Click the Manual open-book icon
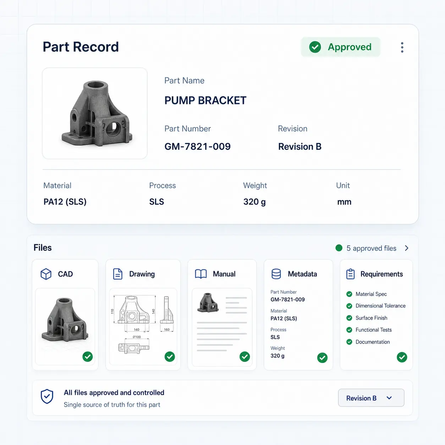 [201, 274]
